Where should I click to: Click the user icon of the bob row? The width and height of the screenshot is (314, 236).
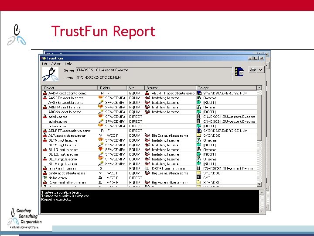point(45,168)
